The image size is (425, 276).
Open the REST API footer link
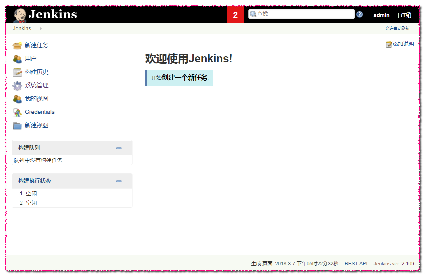(x=356, y=264)
